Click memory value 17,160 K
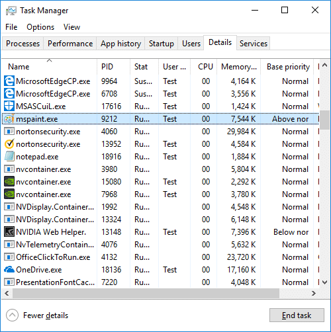This screenshot has width=331, height=332. coord(242,270)
